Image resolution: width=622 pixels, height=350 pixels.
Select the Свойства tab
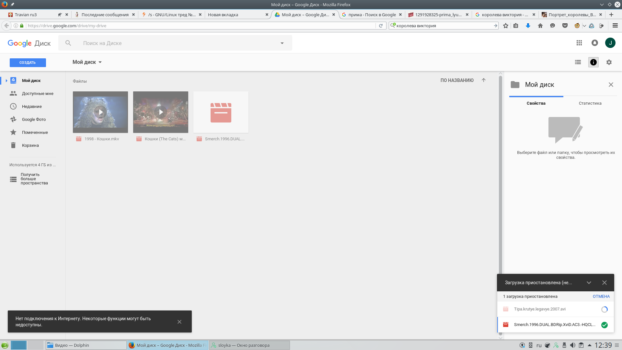[x=536, y=103]
